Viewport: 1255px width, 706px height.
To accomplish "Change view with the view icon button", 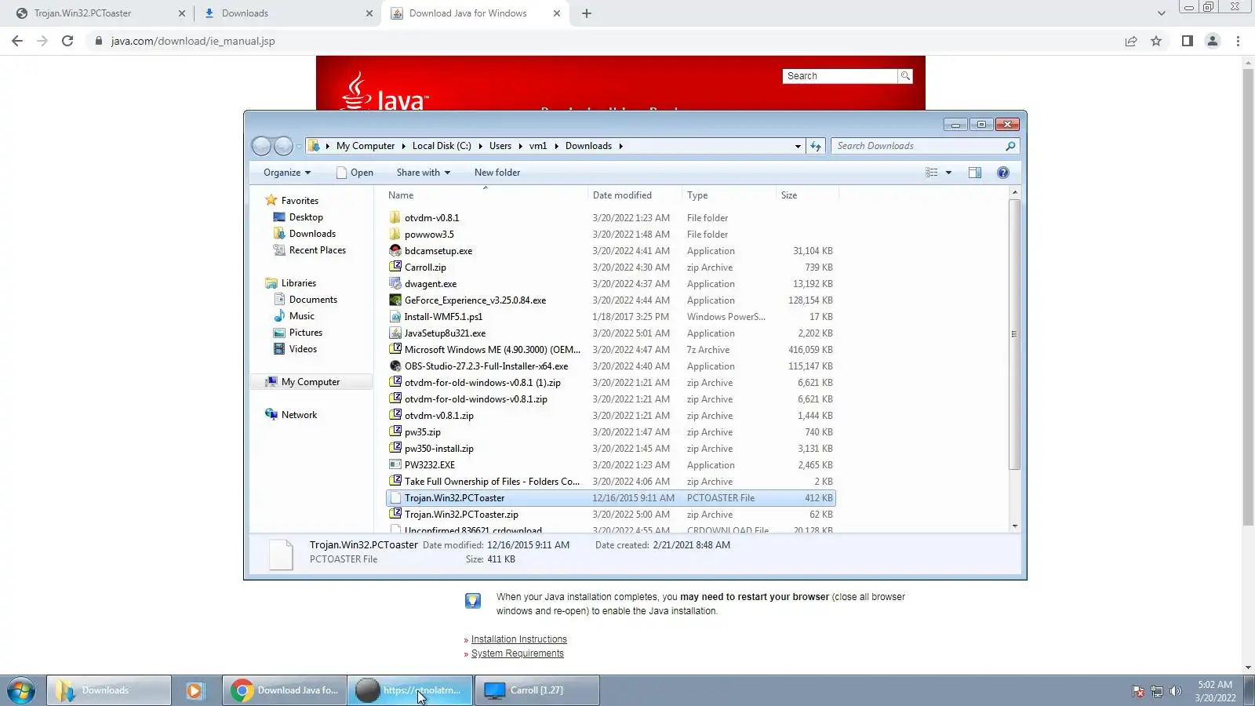I will coord(932,173).
